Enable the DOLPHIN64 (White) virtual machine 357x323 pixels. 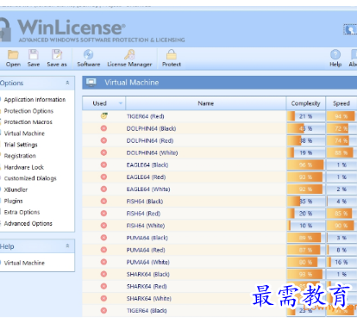[x=103, y=152]
